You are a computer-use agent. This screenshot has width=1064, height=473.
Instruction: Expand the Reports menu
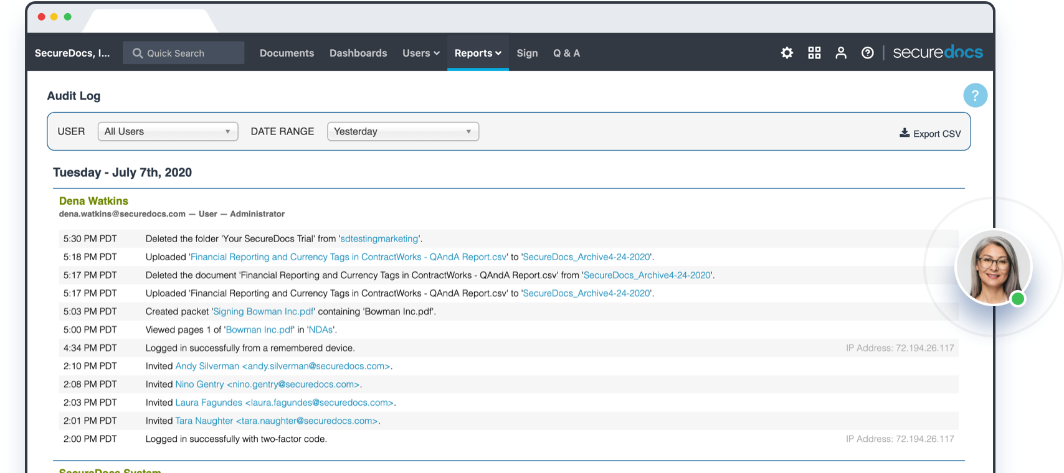pyautogui.click(x=478, y=54)
